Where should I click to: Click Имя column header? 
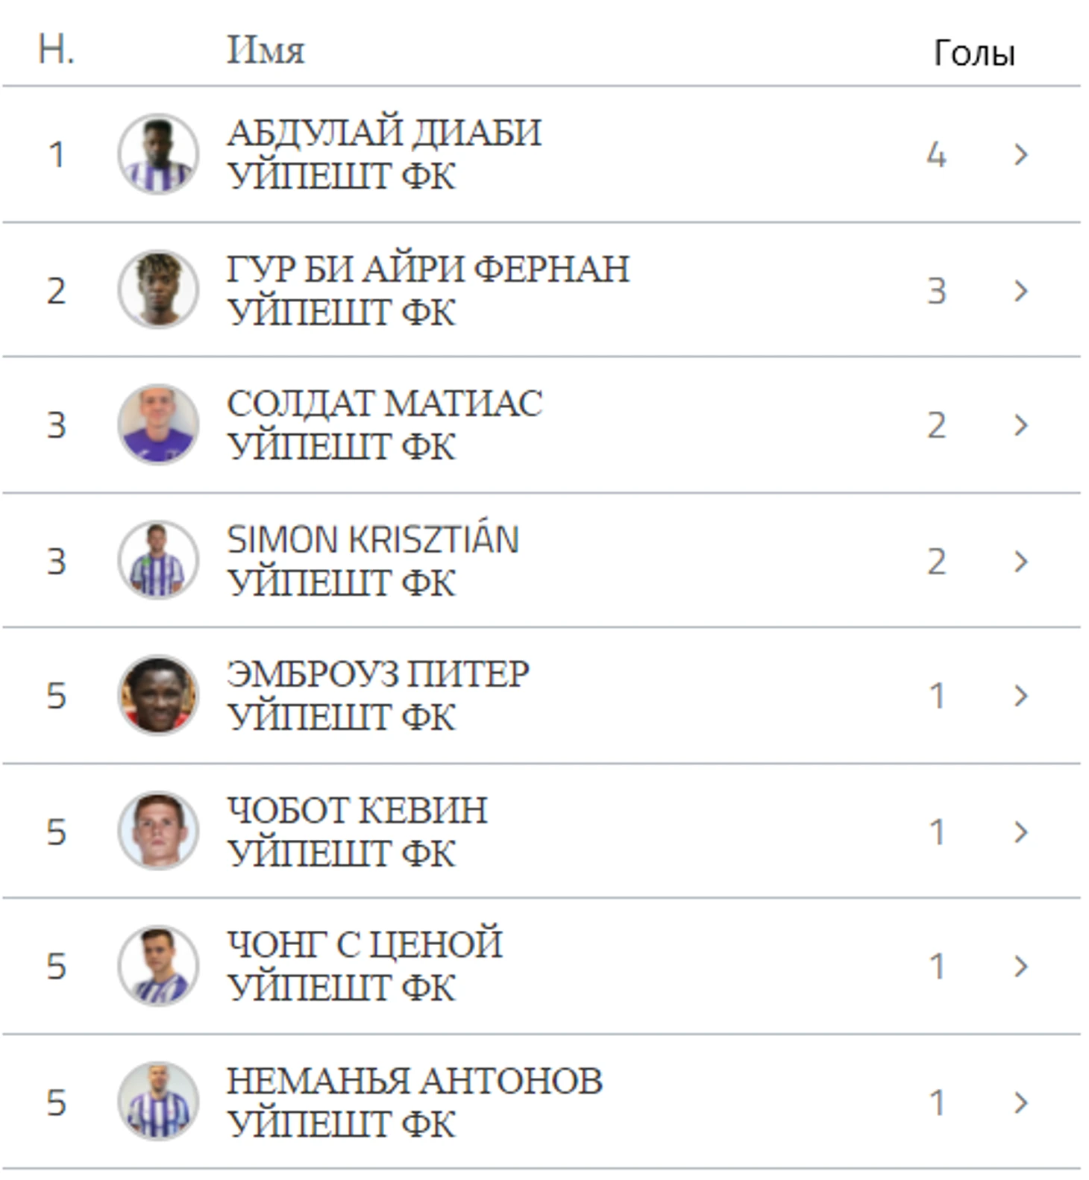(x=266, y=51)
